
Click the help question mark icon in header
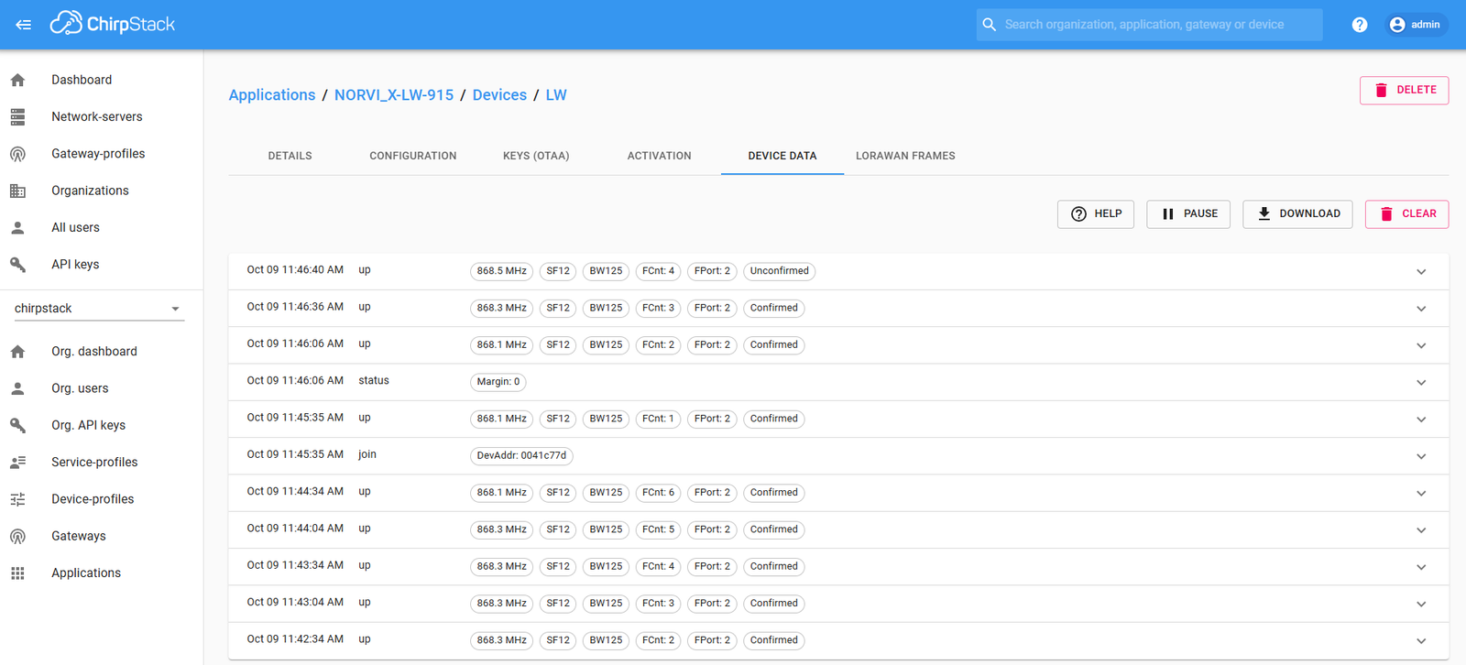point(1360,25)
